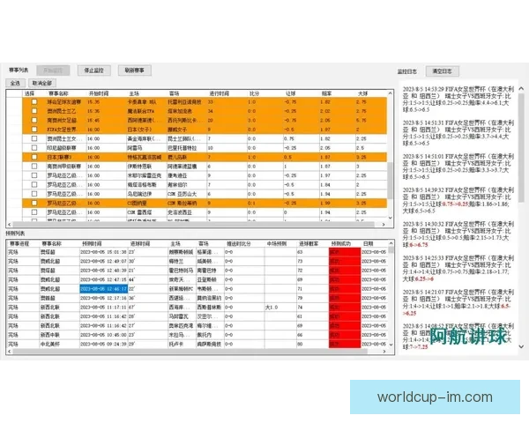Sort match list by 赛事名称 column header

(x=58, y=93)
